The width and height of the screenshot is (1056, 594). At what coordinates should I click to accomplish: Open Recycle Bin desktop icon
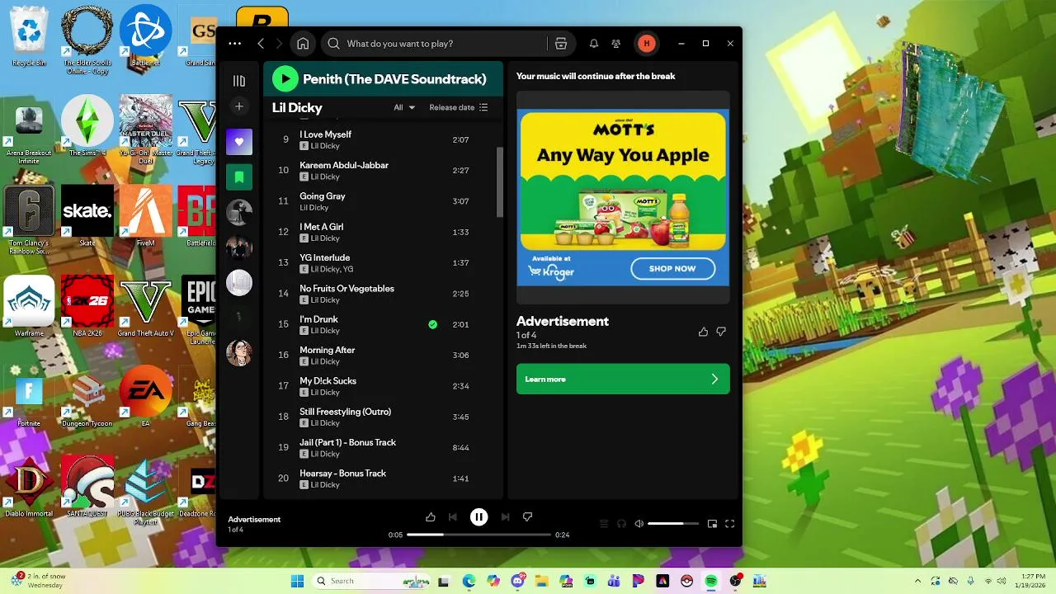[29, 38]
